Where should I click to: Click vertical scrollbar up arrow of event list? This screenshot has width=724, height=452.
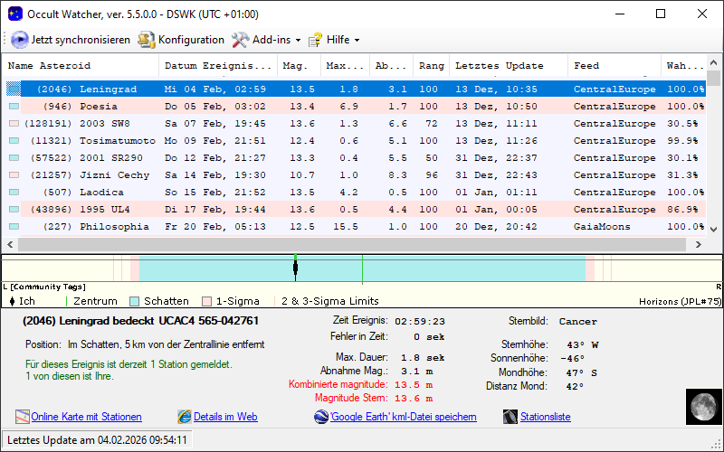[x=713, y=62]
